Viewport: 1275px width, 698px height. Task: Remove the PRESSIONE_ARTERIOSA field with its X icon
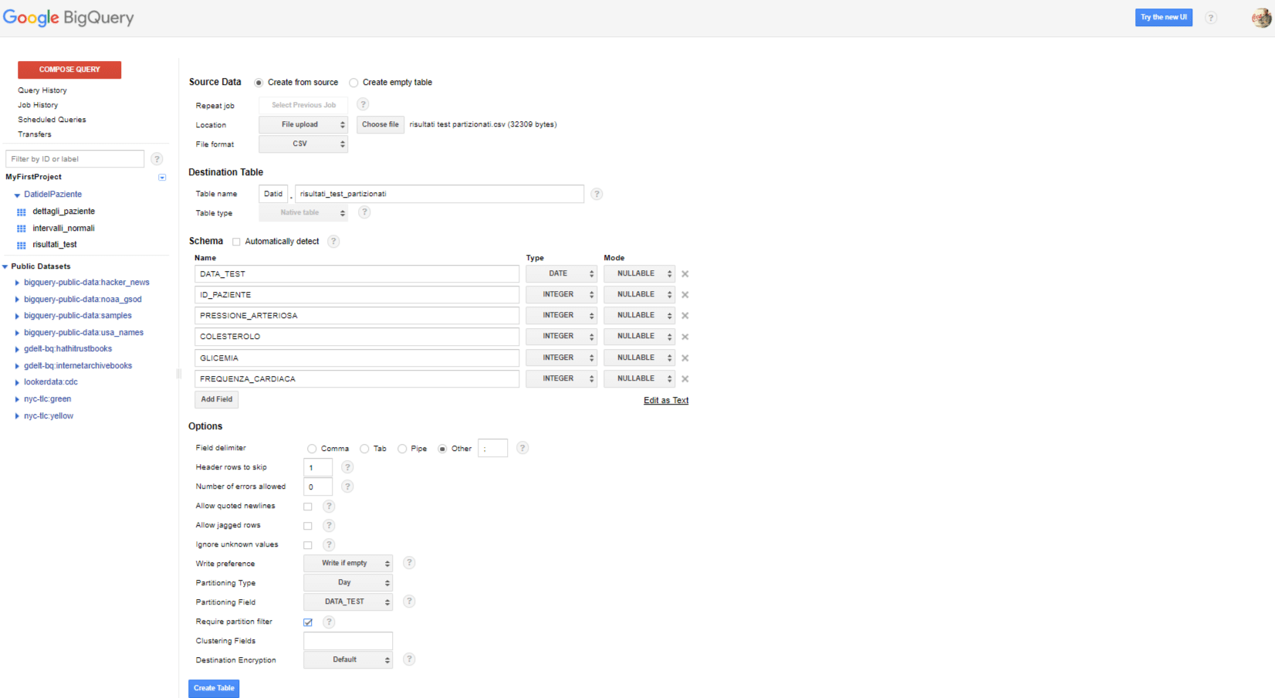(x=685, y=316)
